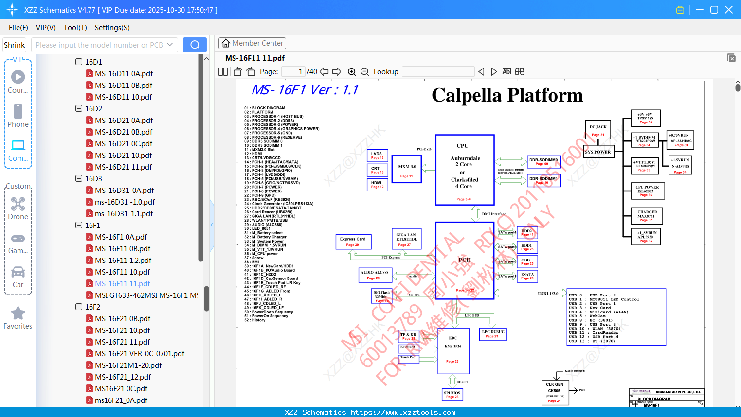The height and width of the screenshot is (417, 741).
Task: Open the File(F) menu
Action: coord(18,28)
